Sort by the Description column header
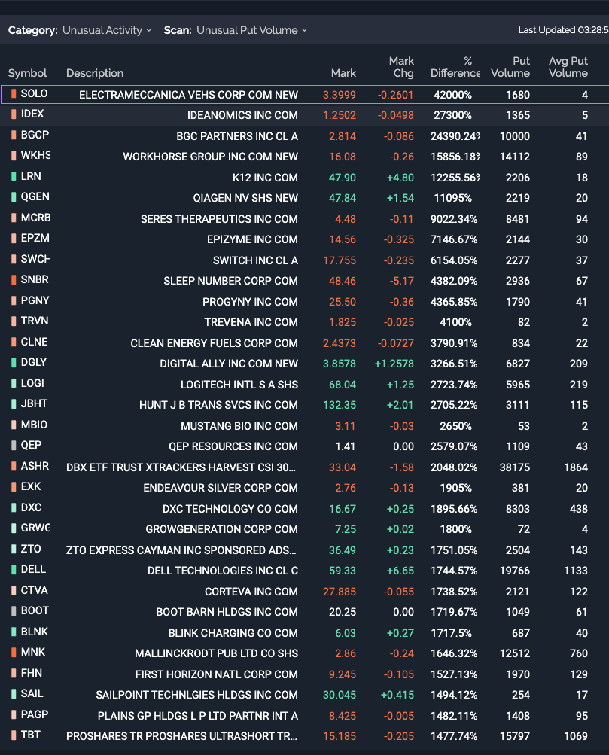609x755 pixels. [x=95, y=73]
